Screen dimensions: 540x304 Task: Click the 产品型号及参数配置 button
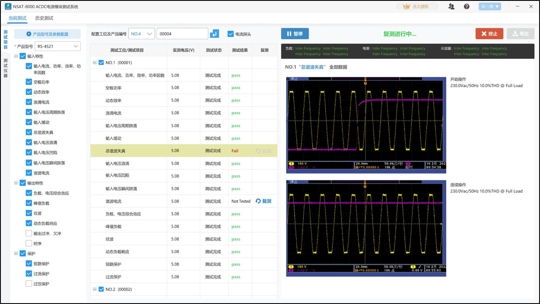tap(50, 34)
